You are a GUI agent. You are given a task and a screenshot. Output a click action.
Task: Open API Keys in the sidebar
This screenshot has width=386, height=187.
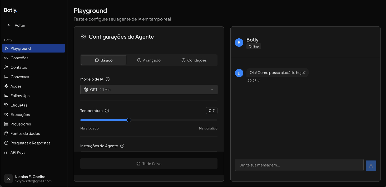(18, 152)
